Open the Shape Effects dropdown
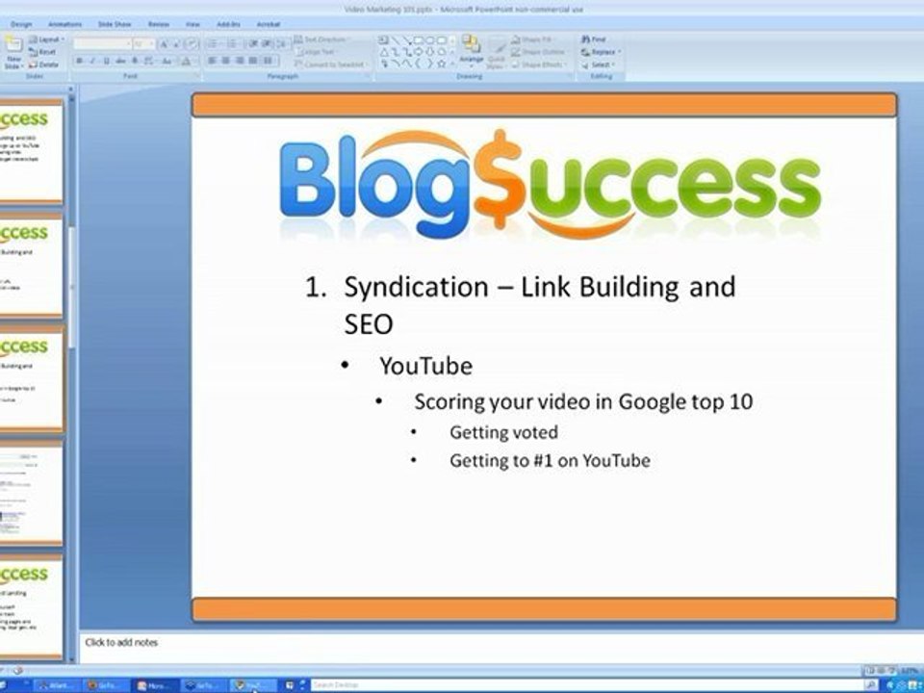924x693 pixels. point(538,64)
